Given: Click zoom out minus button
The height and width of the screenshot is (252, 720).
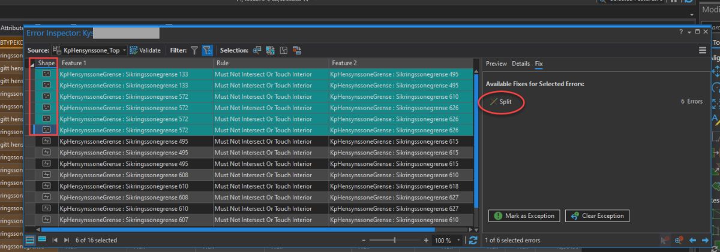Looking at the screenshot, I should 364,240.
